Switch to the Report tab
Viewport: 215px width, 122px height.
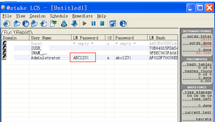coord(23,32)
